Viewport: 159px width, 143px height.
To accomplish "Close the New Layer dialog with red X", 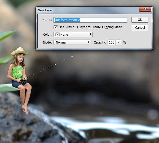I will click(x=145, y=9).
